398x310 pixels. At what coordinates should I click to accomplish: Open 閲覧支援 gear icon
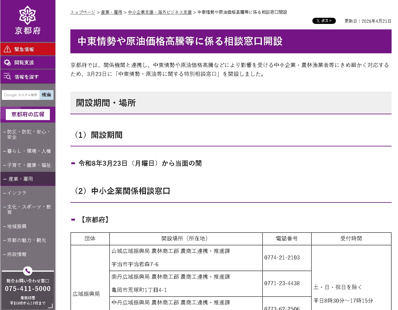[7, 62]
